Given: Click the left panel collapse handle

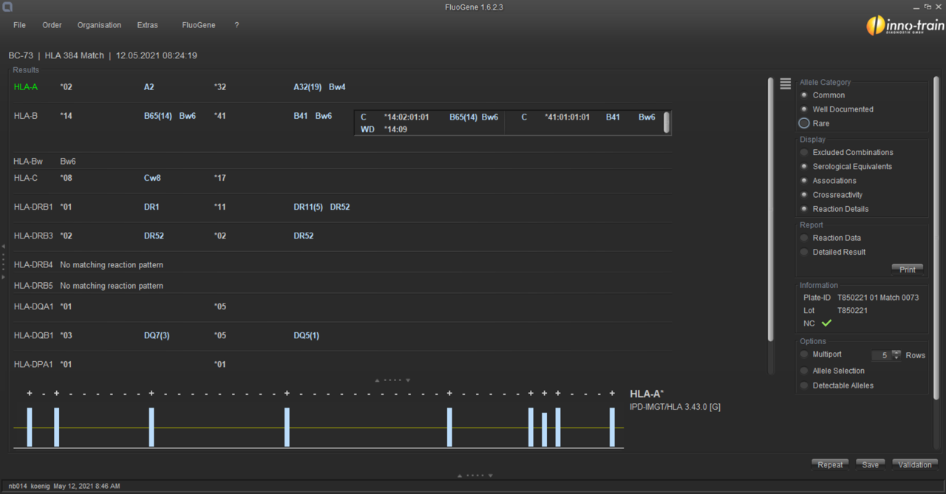Looking at the screenshot, I should point(4,262).
